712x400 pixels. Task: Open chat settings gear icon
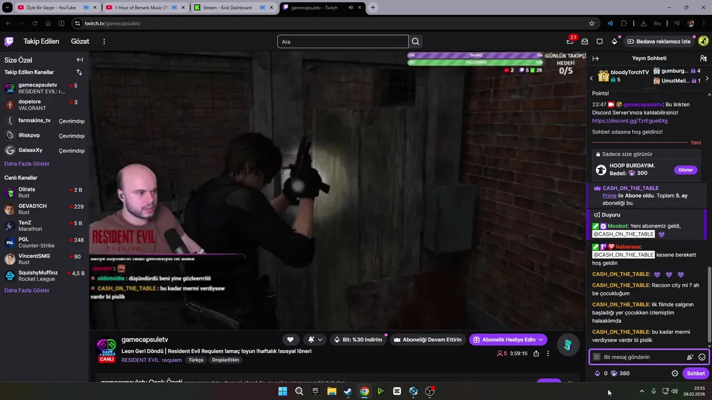(x=675, y=373)
